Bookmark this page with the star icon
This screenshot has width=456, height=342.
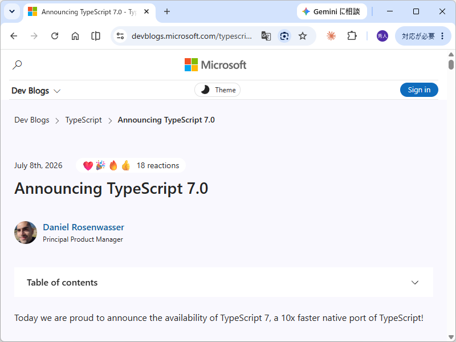pyautogui.click(x=303, y=36)
